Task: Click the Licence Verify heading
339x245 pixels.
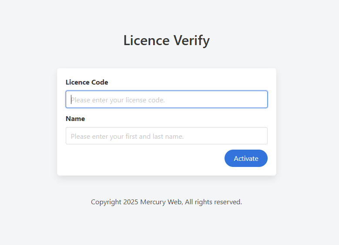Action: tap(167, 40)
